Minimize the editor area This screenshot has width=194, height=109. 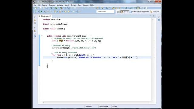tap(150, 16)
